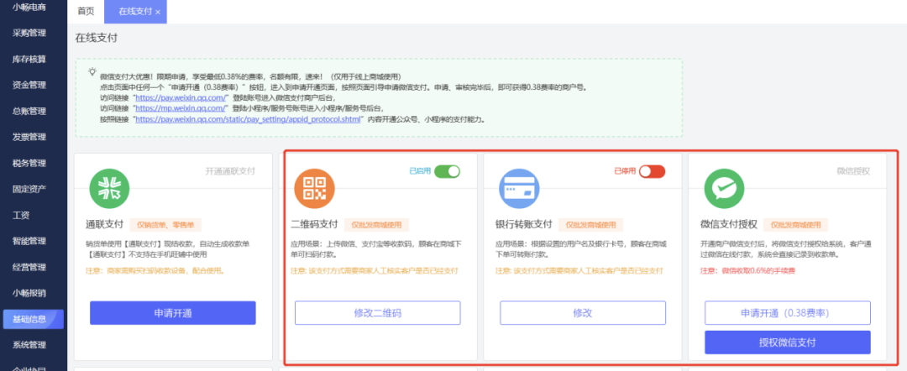907x371 pixels.
Task: Click the 二维码支付 card title
Action: (314, 224)
